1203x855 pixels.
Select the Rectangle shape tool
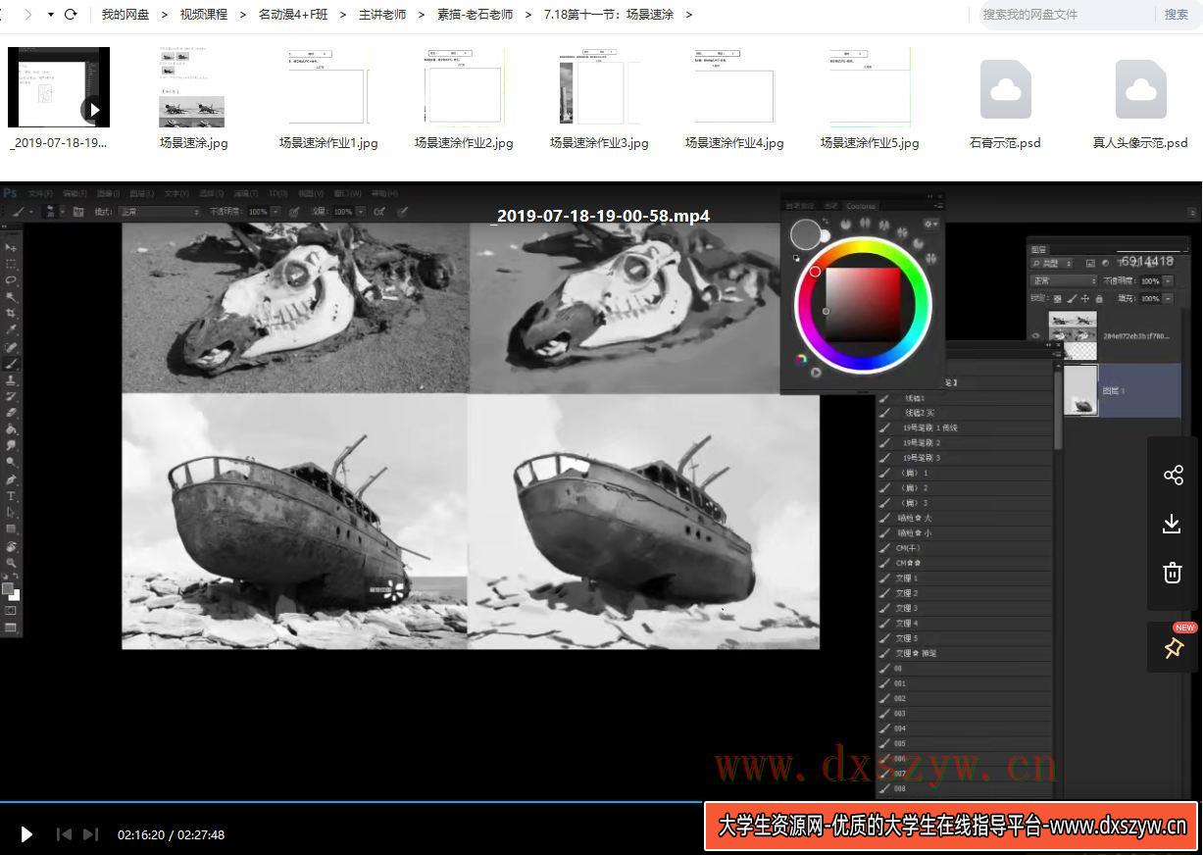coord(11,529)
